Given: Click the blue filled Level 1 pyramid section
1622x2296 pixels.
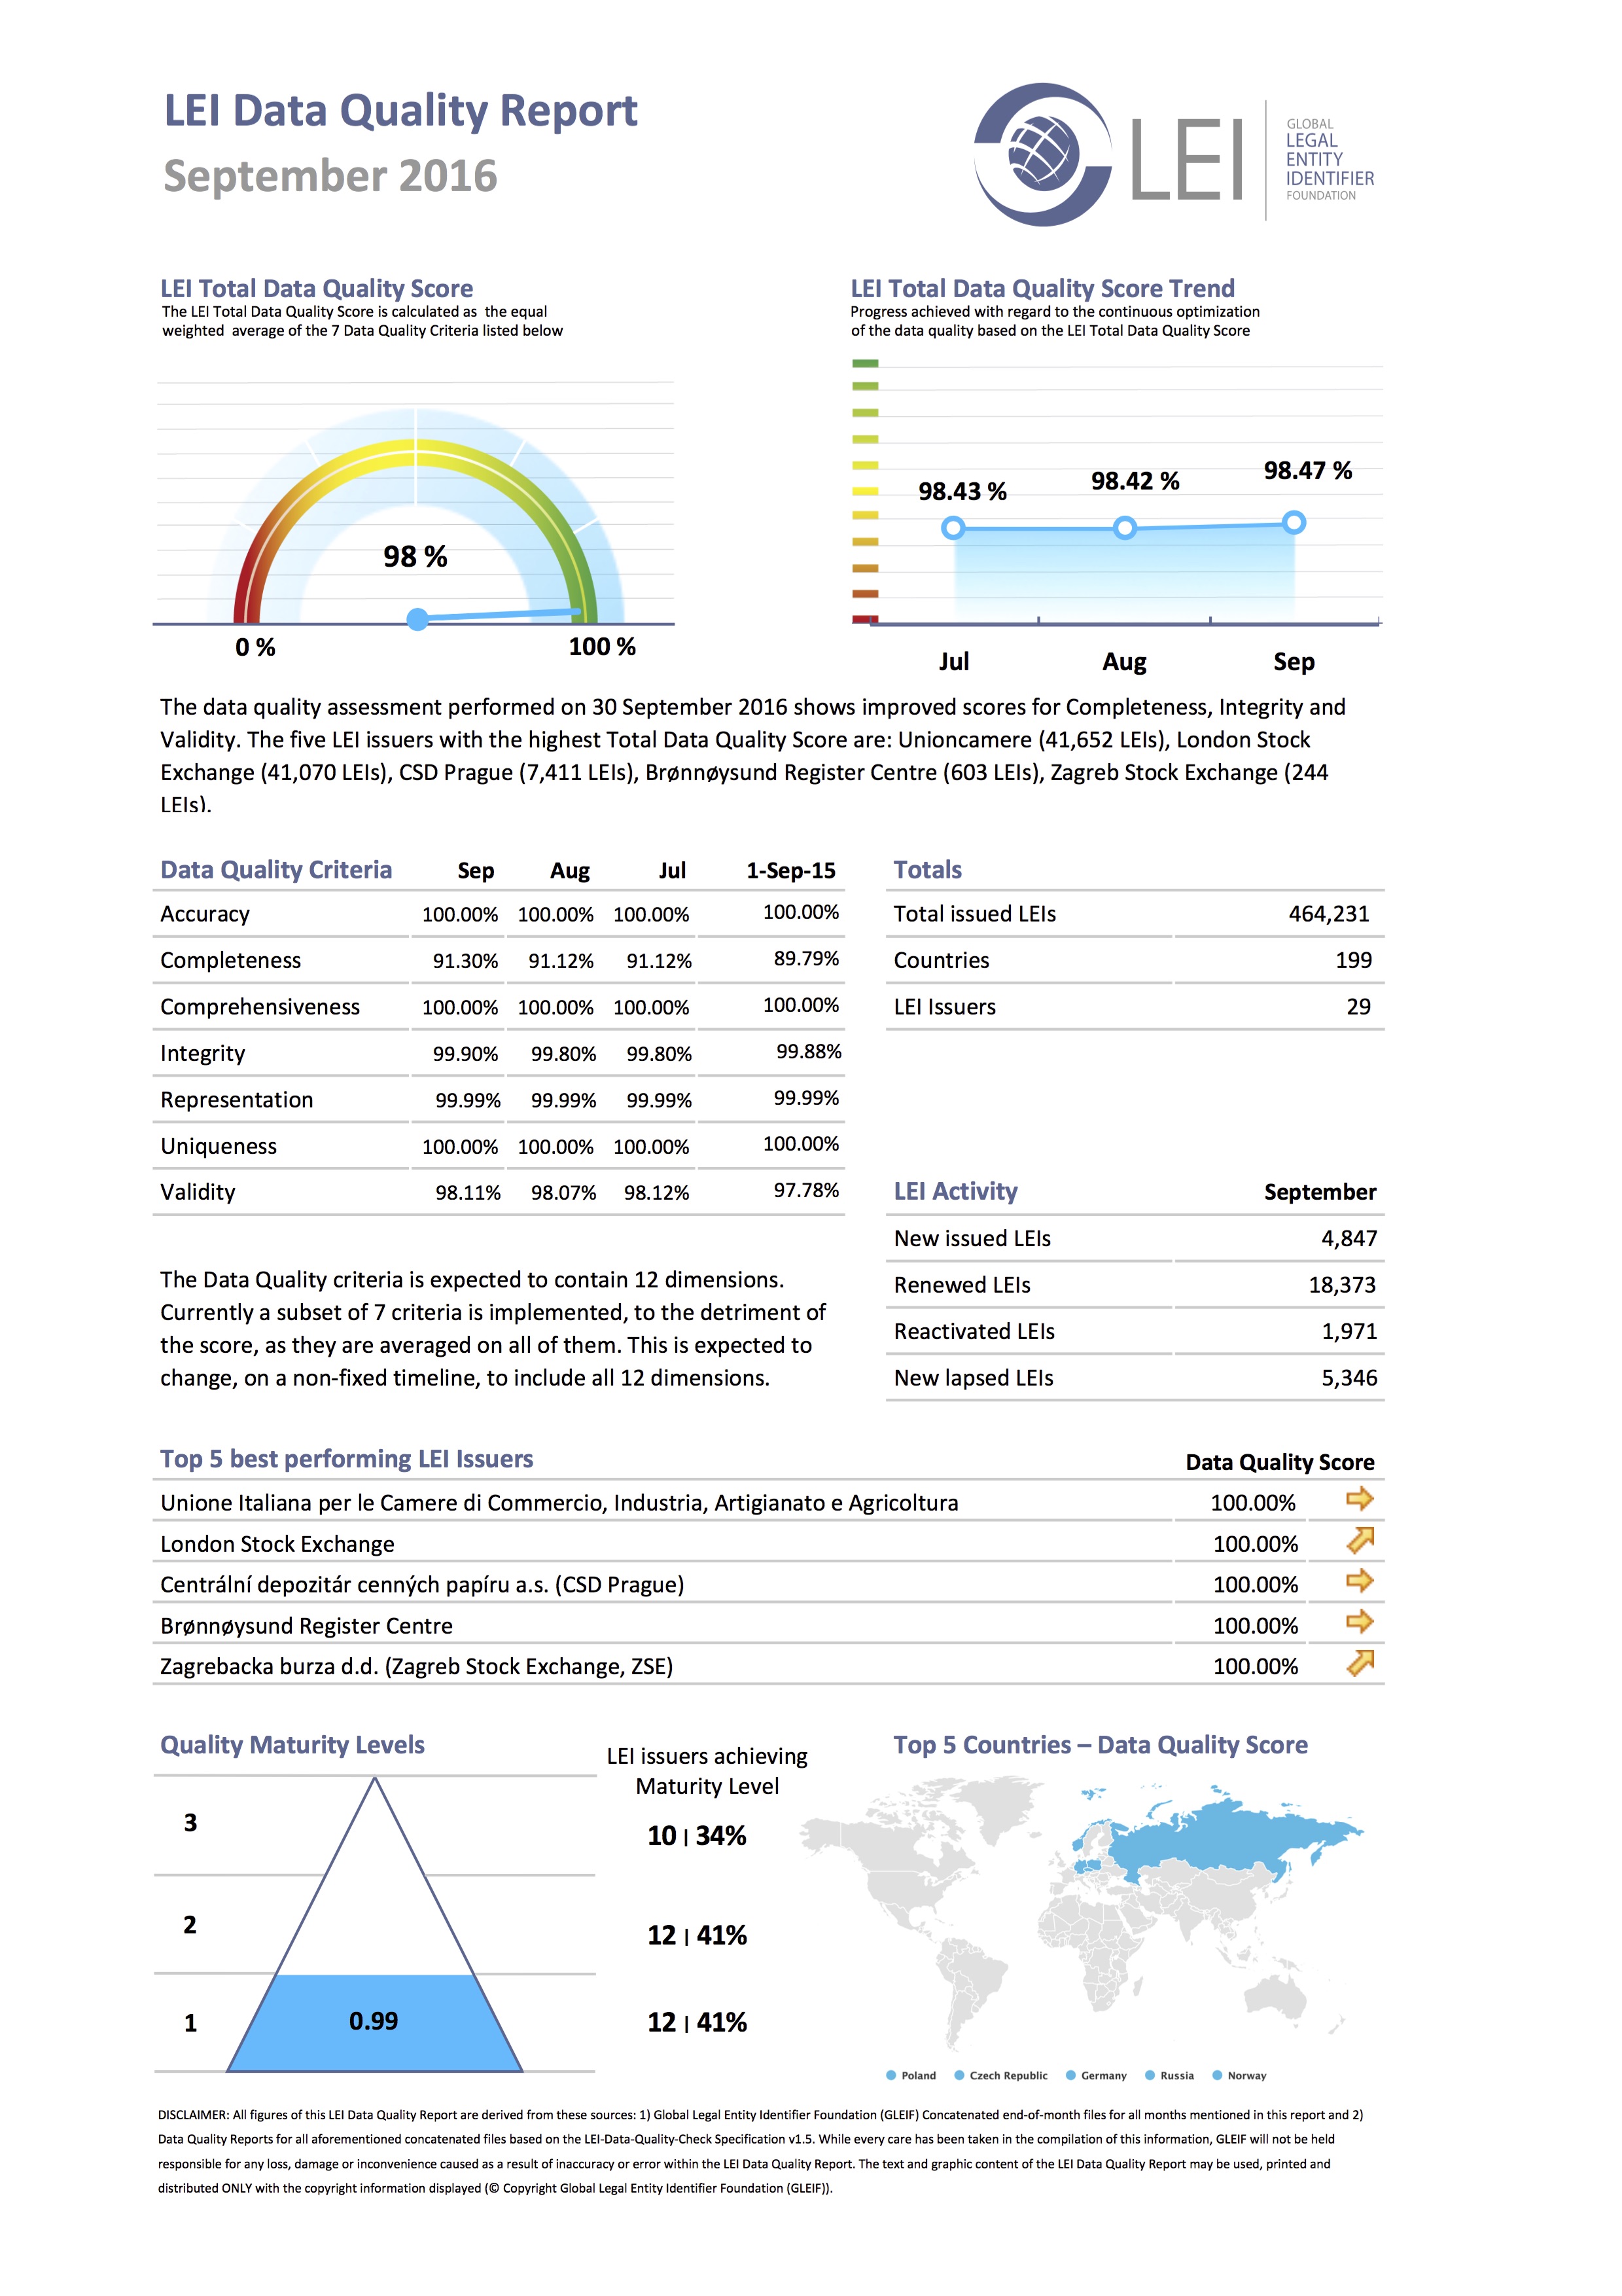Looking at the screenshot, I should point(375,2022).
